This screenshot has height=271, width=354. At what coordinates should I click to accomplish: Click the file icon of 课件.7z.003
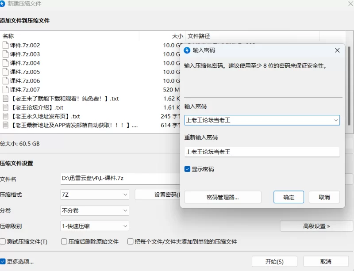click(5, 54)
